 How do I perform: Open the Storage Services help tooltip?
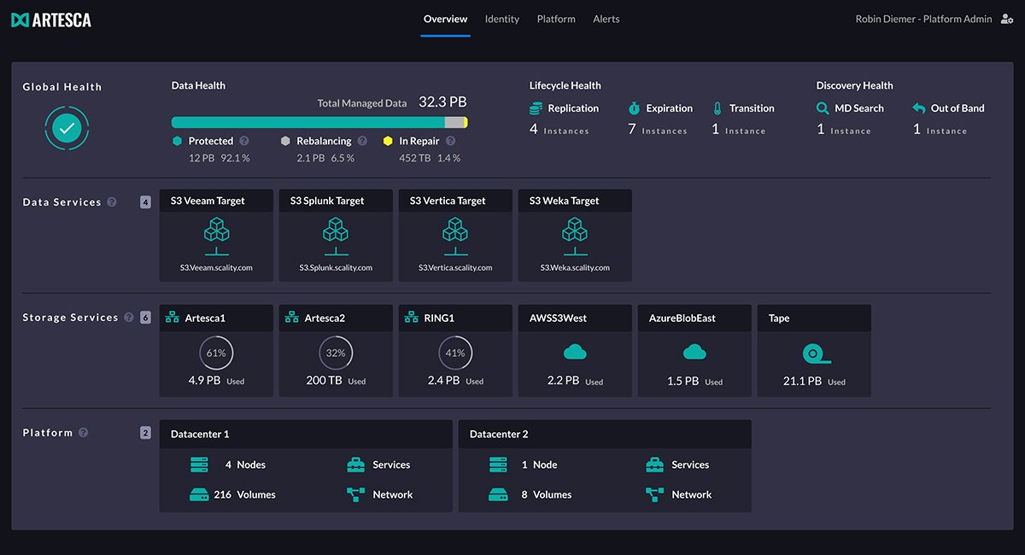pos(129,317)
